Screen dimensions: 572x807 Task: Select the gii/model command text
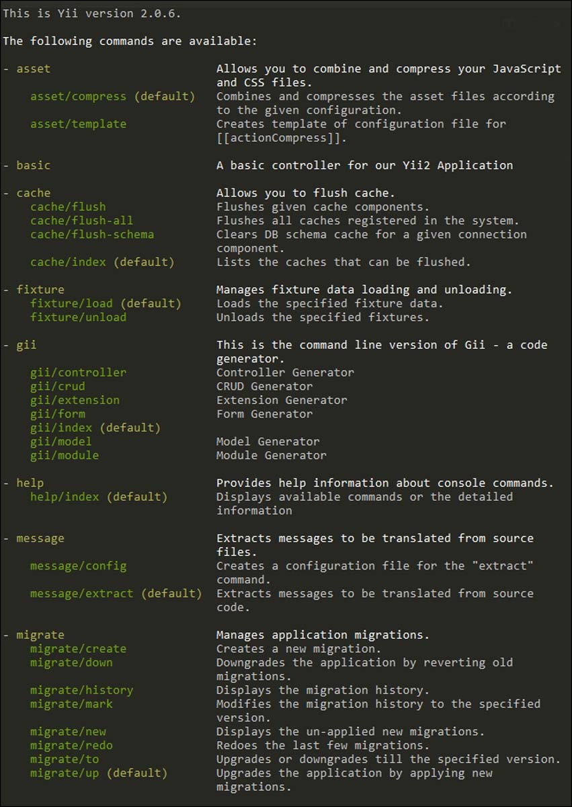tap(60, 441)
